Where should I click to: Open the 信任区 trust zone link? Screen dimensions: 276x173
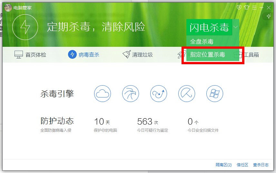[x=242, y=165]
